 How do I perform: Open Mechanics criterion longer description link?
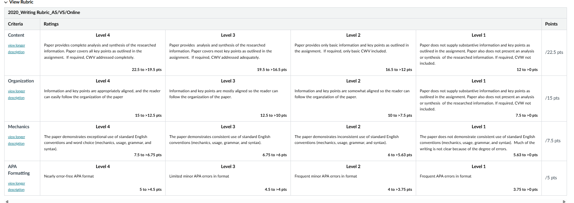tap(16, 140)
